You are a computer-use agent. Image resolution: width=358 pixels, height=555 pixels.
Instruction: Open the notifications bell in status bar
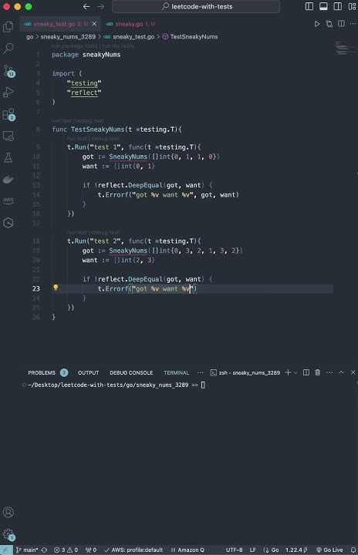coord(353,550)
